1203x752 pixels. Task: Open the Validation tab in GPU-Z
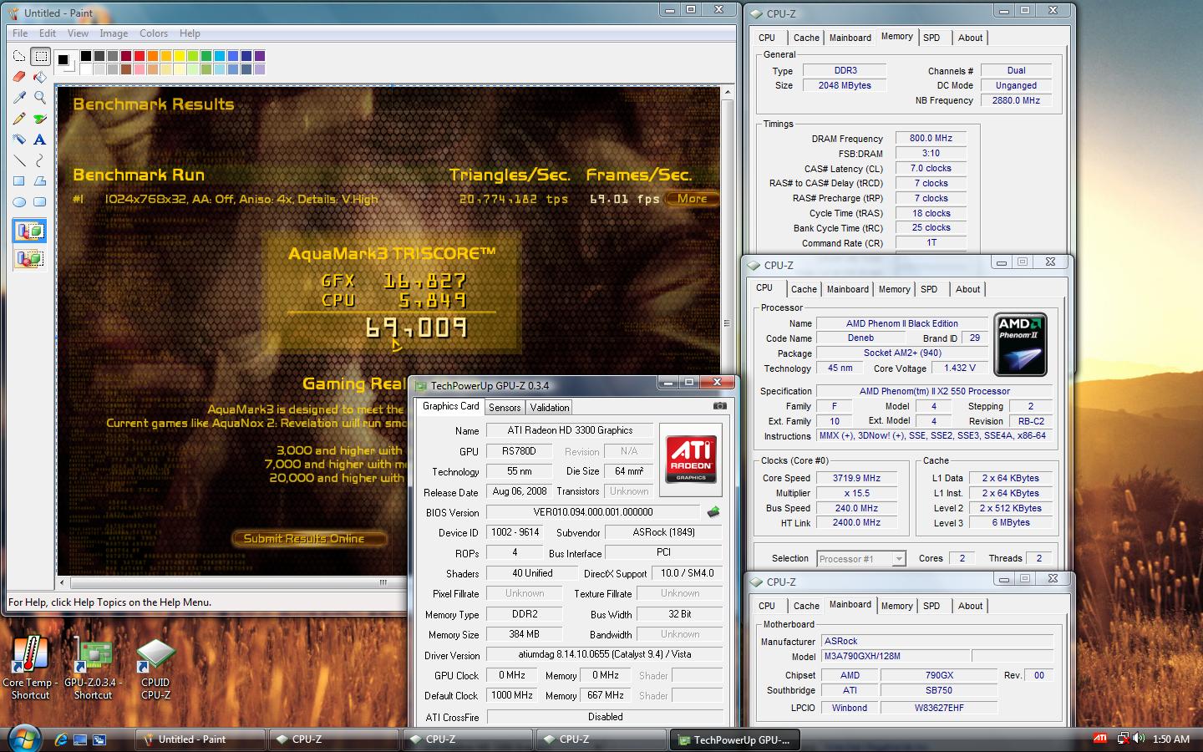(x=550, y=408)
